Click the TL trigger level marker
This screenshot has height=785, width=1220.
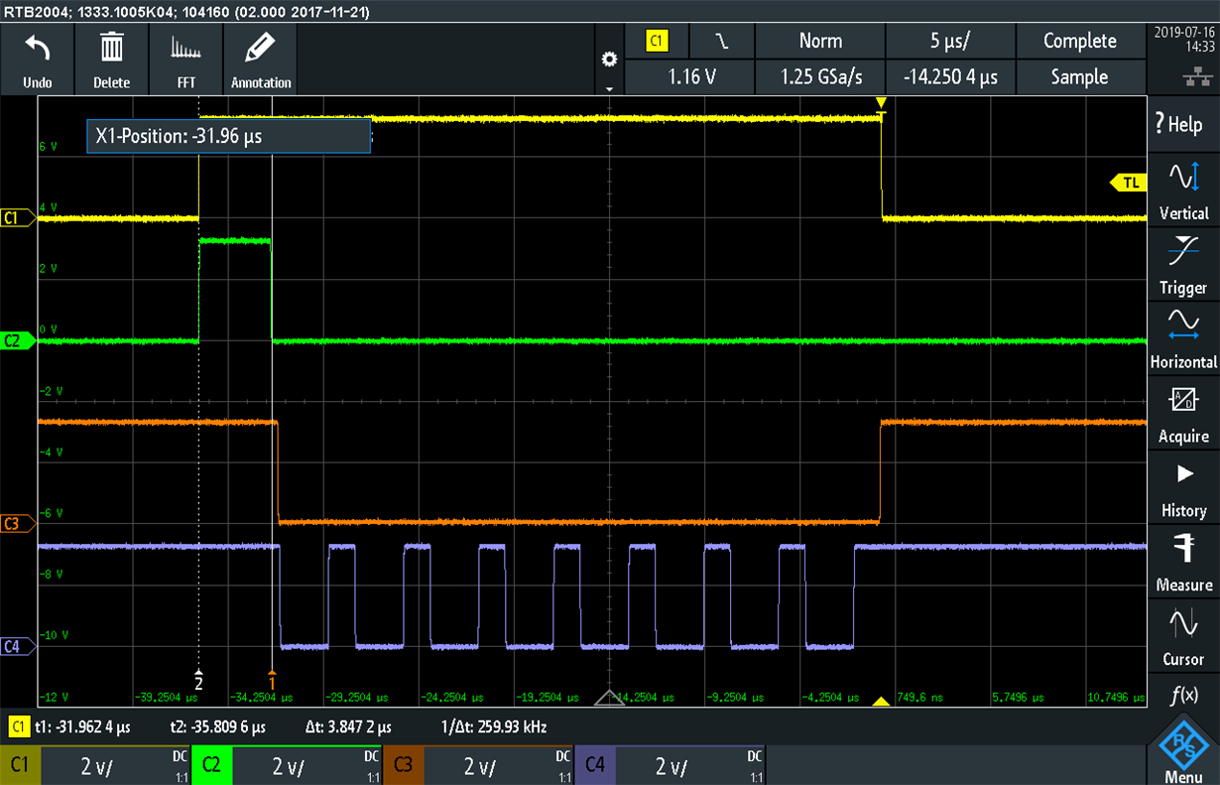click(1129, 182)
